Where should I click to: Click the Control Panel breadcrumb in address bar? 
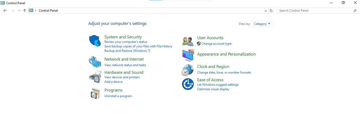coord(48,11)
